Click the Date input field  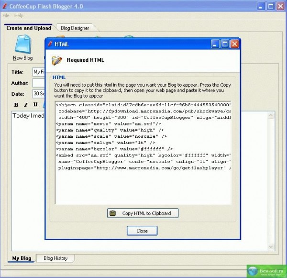[x=39, y=94]
